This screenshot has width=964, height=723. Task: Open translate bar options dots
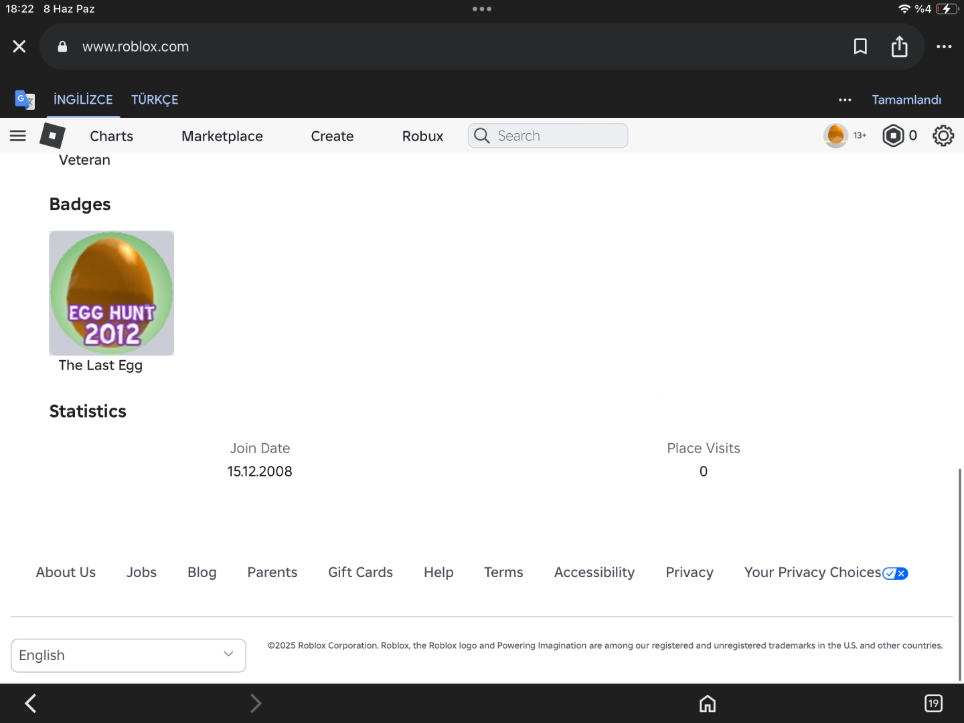(x=845, y=100)
